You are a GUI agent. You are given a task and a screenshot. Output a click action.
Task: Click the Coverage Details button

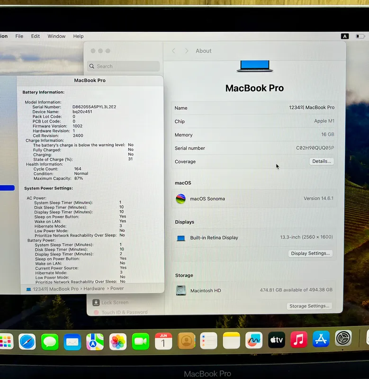click(x=322, y=161)
